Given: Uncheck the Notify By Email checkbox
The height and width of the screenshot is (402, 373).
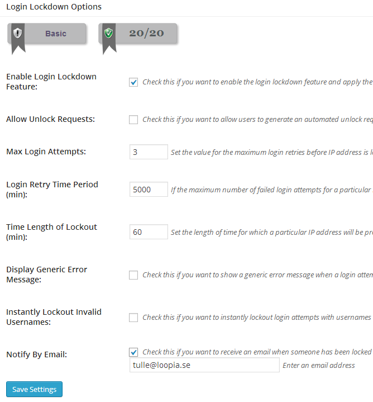Looking at the screenshot, I should tap(133, 352).
